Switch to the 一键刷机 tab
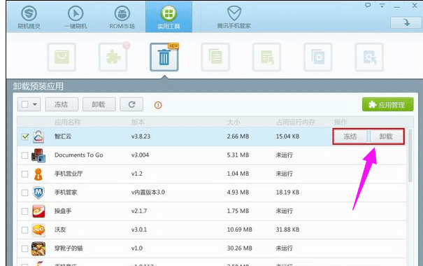 coord(76,17)
